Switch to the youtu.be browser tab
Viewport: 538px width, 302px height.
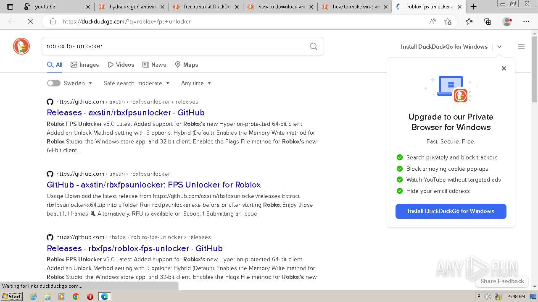click(x=57, y=7)
